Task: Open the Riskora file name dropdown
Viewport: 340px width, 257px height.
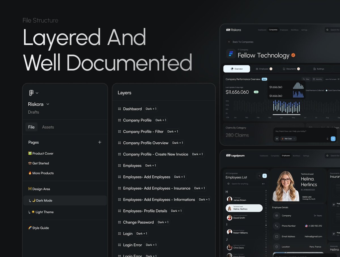Action: pyautogui.click(x=48, y=104)
